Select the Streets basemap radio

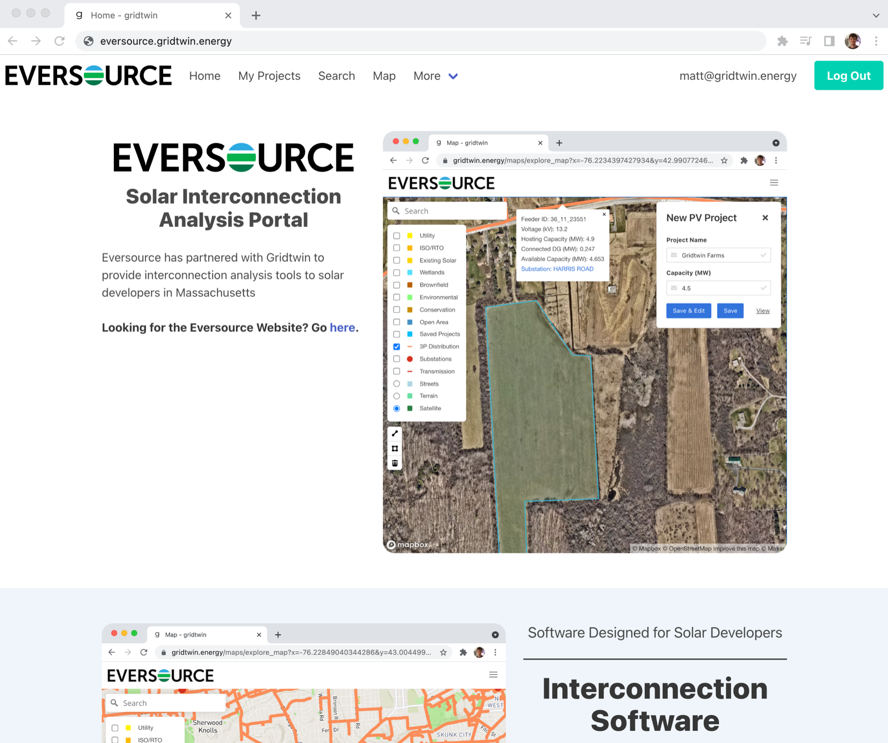(396, 384)
